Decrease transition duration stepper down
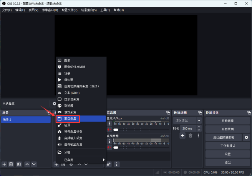 199,130
